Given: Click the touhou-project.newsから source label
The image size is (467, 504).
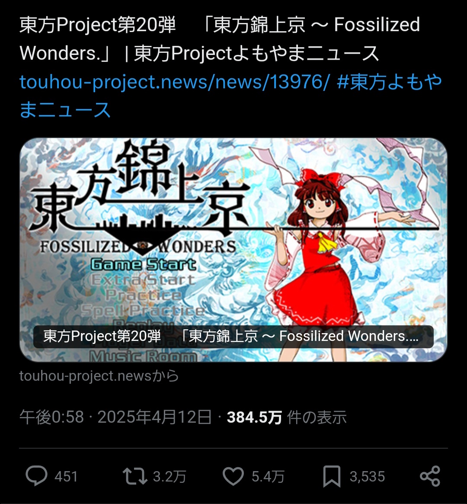Looking at the screenshot, I should click(x=99, y=376).
